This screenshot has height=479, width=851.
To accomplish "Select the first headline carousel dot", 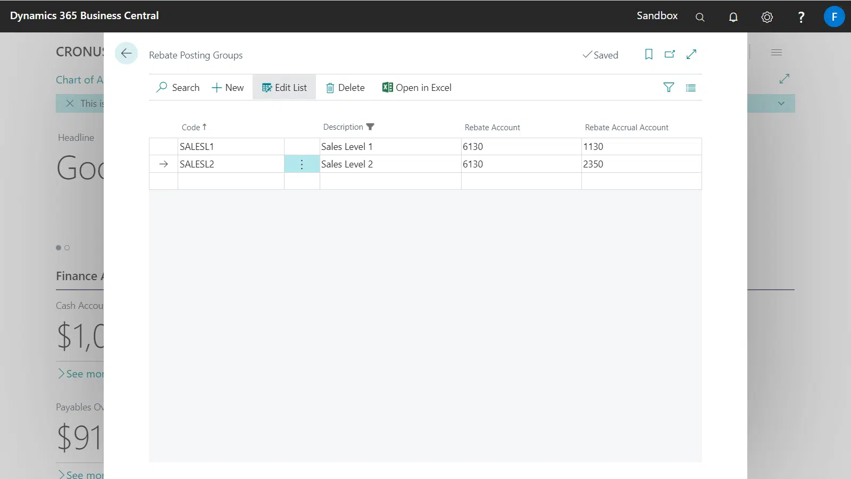I will pos(59,248).
